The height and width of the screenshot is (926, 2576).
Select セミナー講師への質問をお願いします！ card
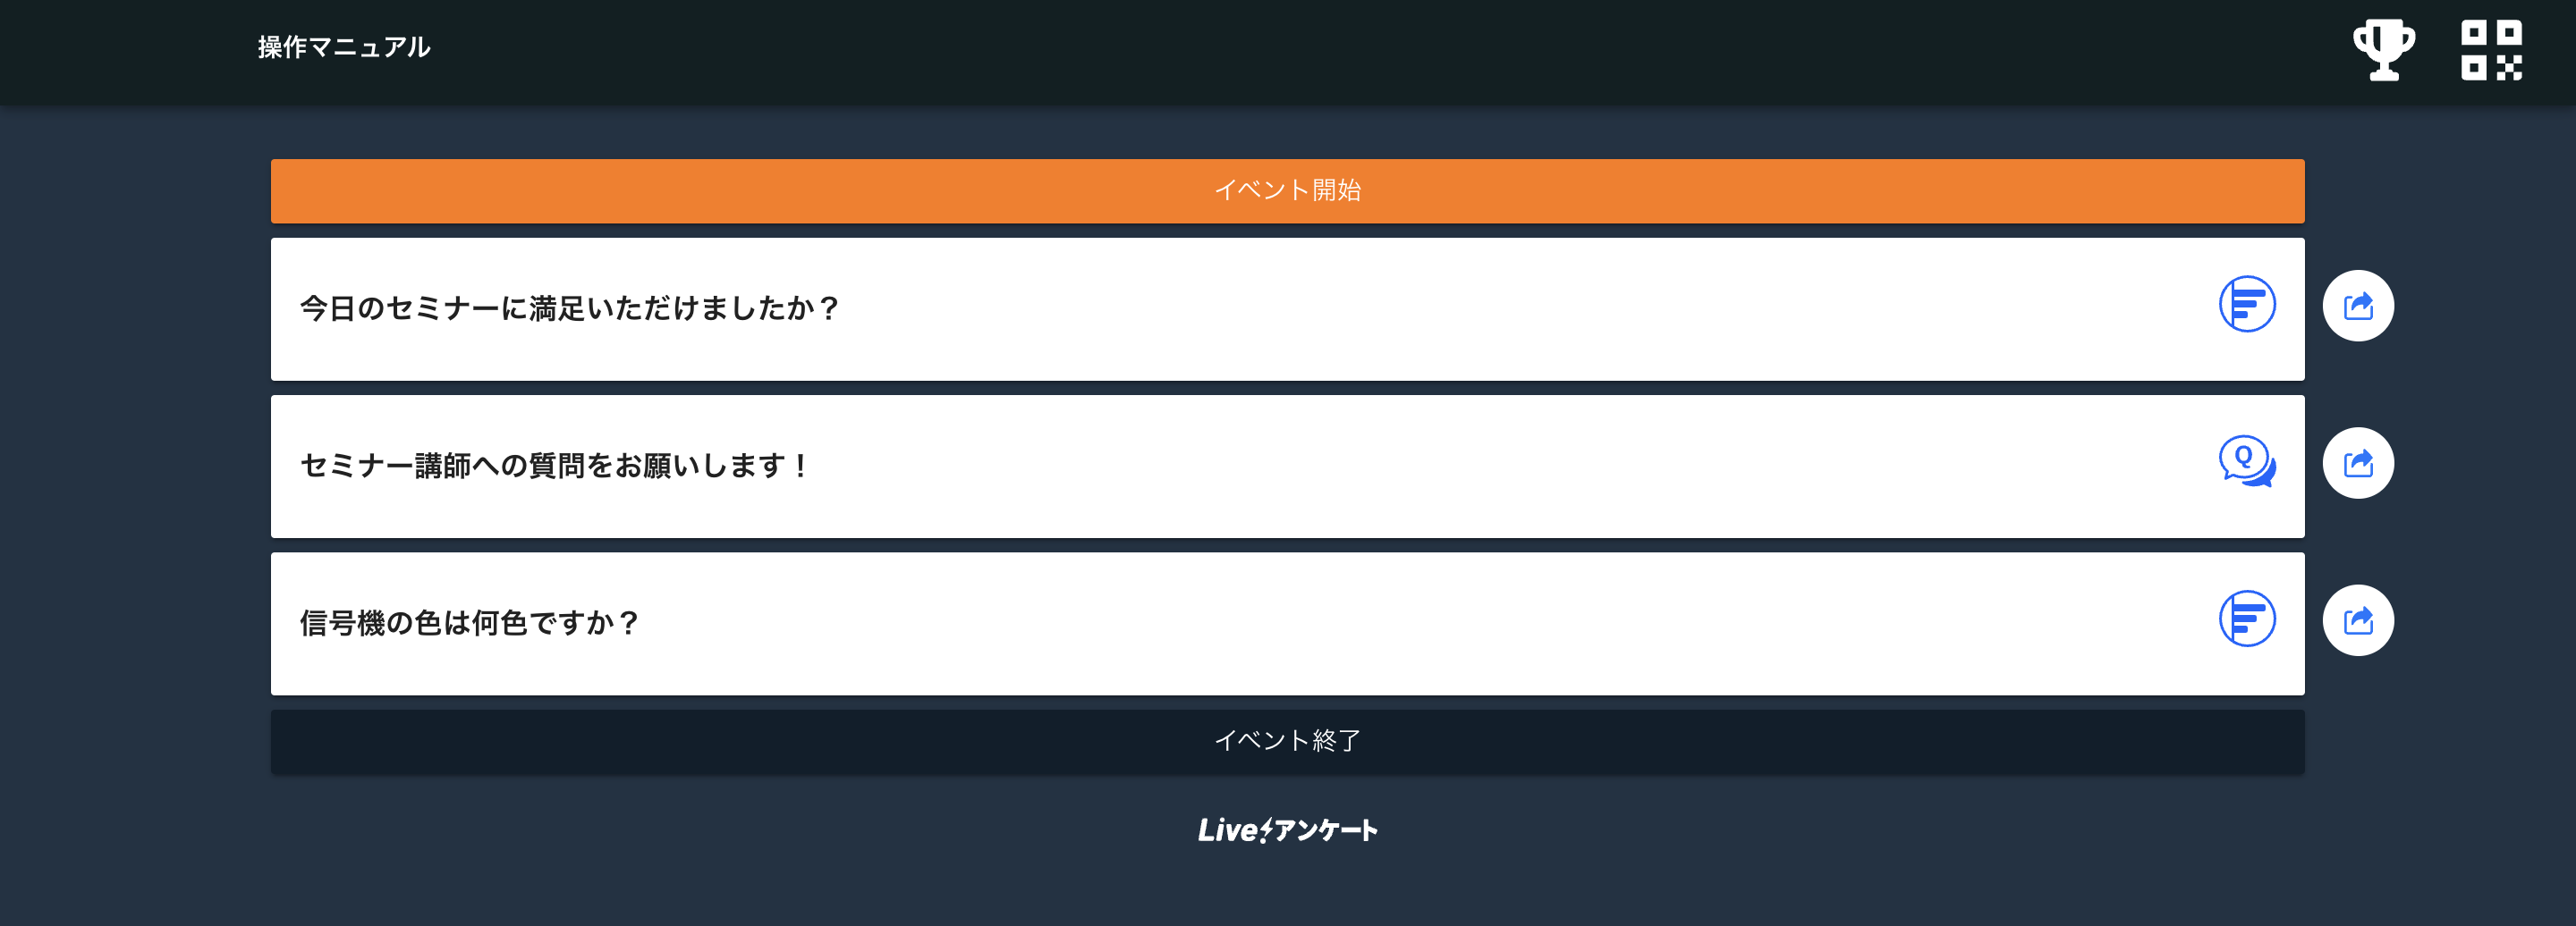coord(1287,467)
